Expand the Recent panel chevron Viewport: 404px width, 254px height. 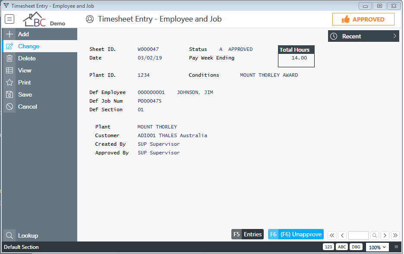(395, 36)
